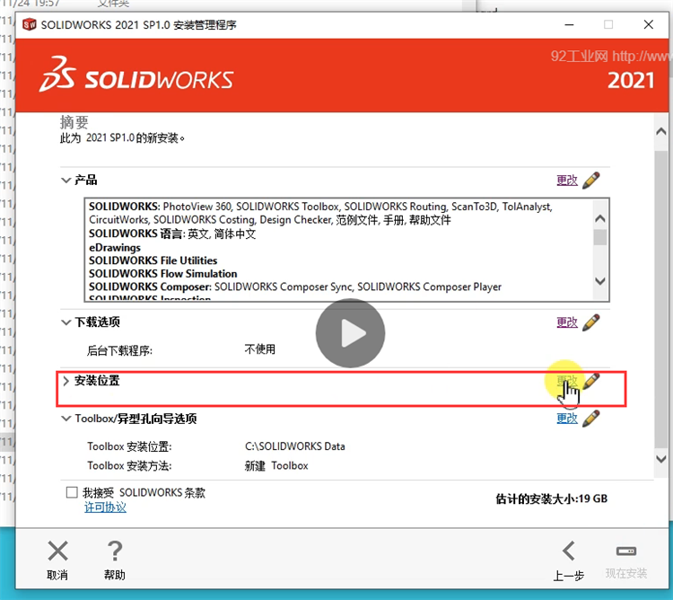Click the 估计的安装大小:19 GB text
The width and height of the screenshot is (673, 600).
coord(552,499)
